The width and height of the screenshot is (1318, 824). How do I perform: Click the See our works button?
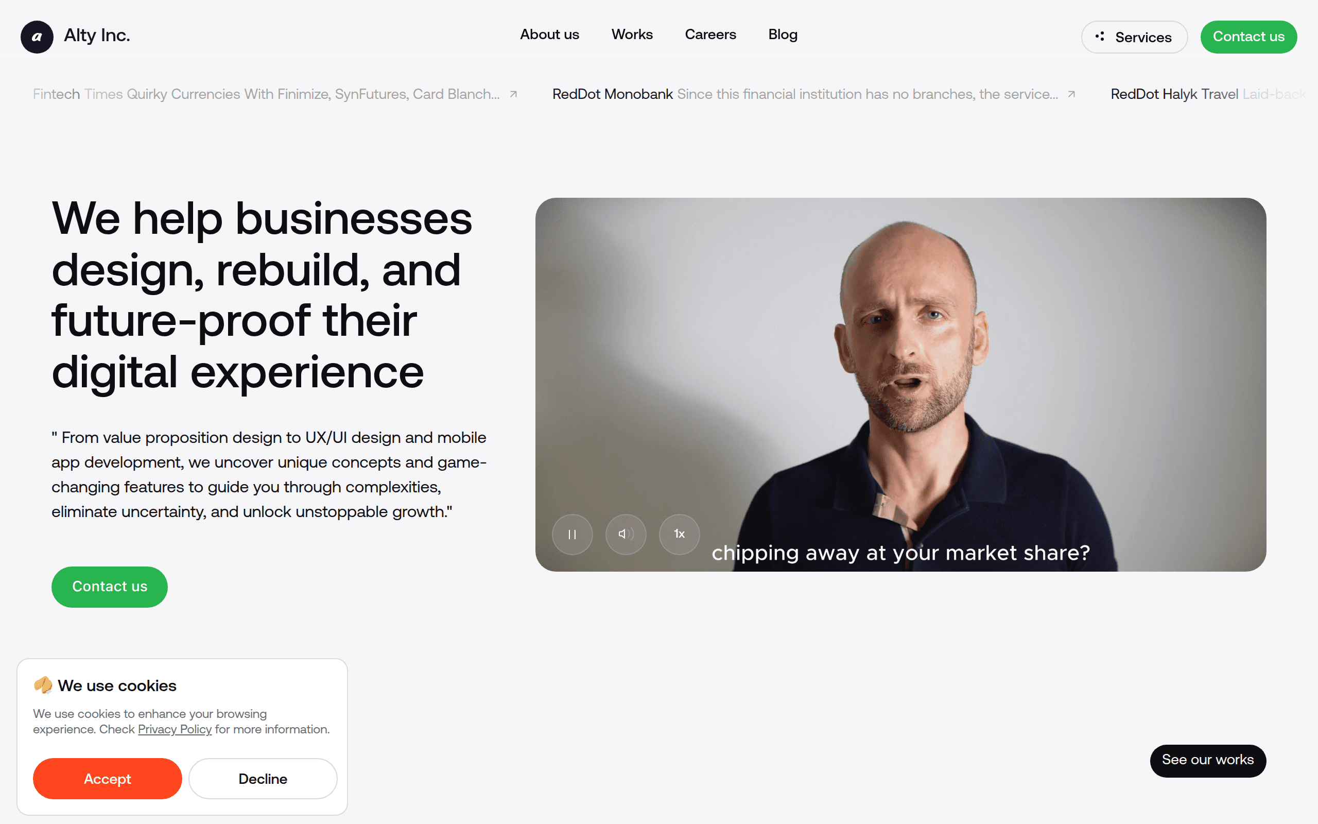[x=1207, y=760]
